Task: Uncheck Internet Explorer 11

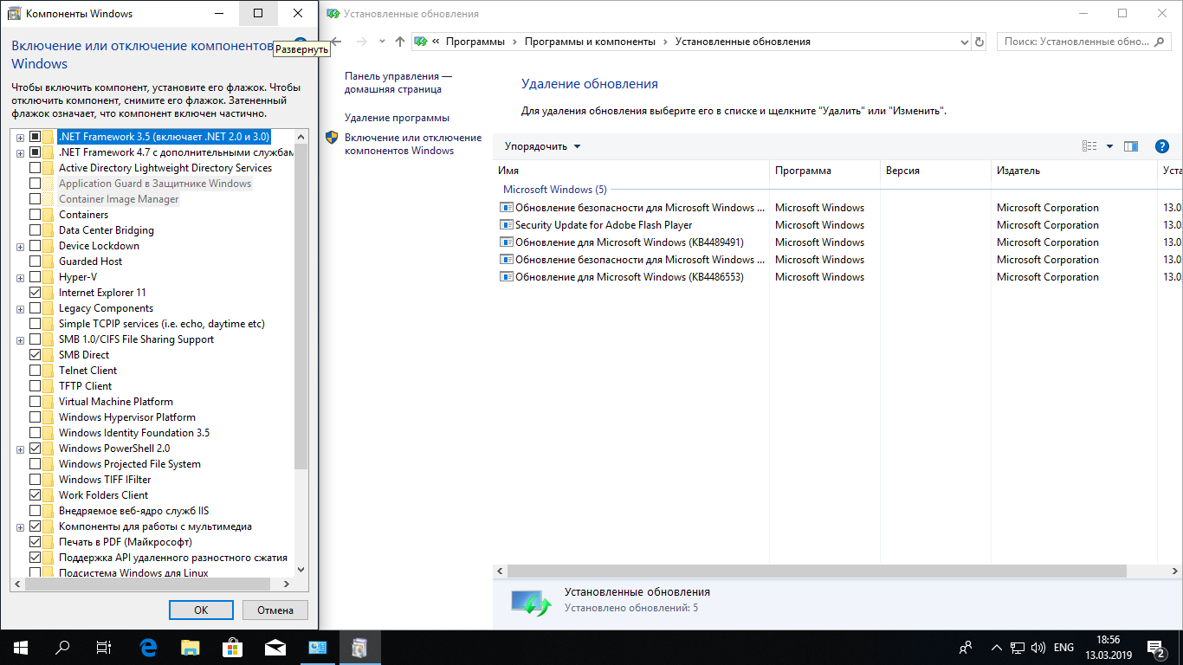Action: [x=35, y=293]
